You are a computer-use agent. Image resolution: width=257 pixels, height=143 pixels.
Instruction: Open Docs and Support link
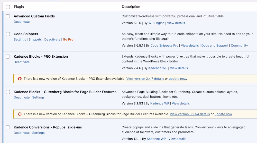tap(215, 46)
